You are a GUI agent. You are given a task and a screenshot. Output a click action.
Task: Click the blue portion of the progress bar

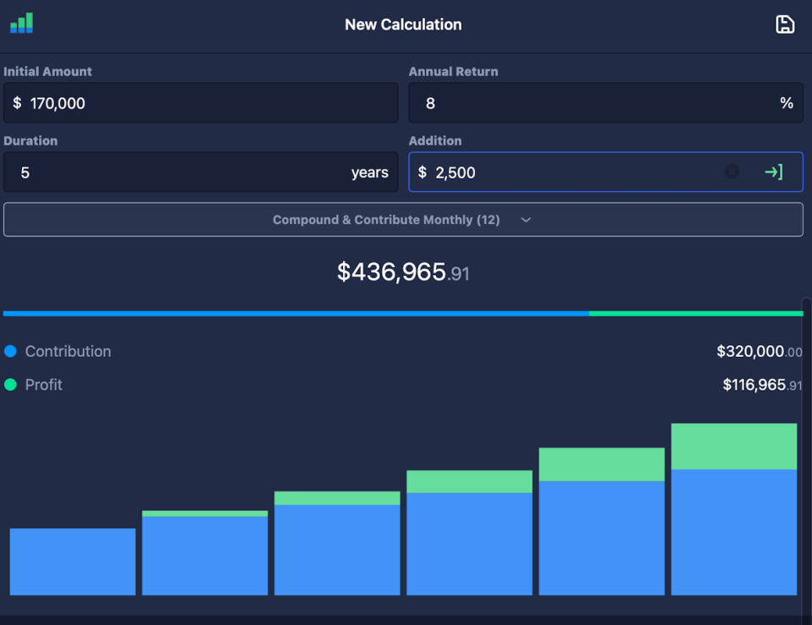[296, 314]
